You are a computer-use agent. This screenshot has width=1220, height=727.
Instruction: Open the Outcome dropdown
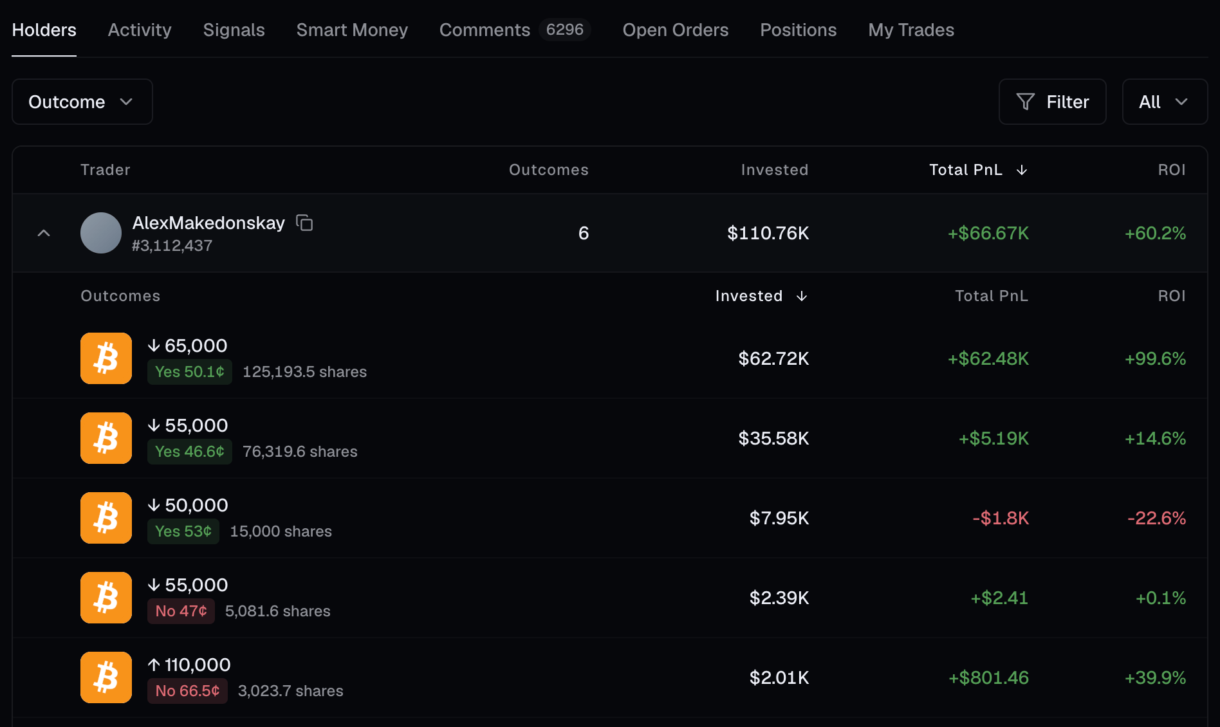point(82,102)
